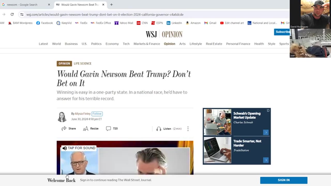Follow the author with the Follow button

97,114
